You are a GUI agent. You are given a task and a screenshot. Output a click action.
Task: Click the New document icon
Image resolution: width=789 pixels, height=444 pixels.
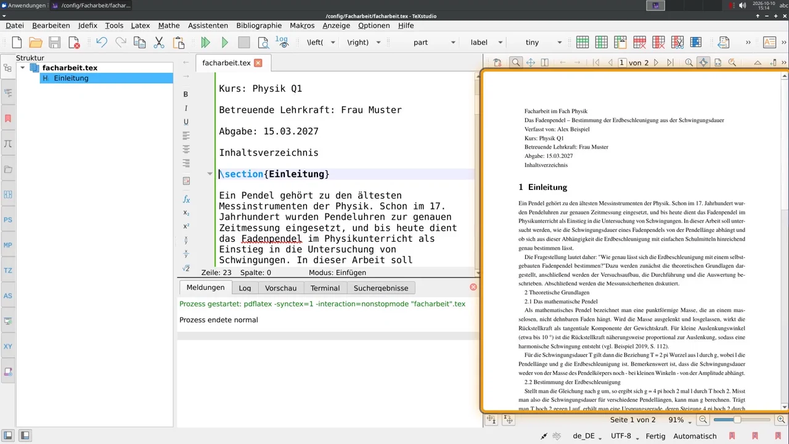(17, 43)
